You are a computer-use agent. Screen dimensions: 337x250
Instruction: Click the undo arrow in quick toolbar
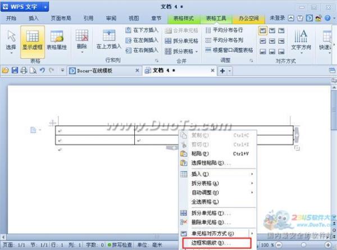(42, 71)
